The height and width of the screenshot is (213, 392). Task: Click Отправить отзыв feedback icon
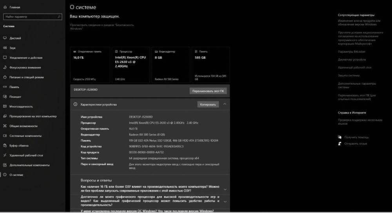339,143
